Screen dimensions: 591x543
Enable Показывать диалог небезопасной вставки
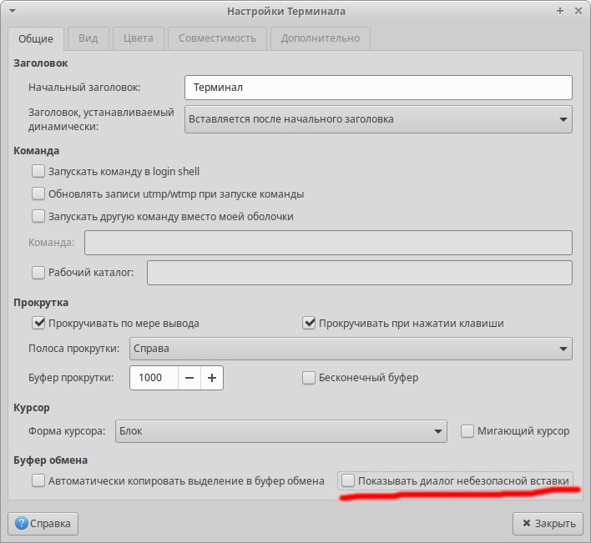[348, 480]
